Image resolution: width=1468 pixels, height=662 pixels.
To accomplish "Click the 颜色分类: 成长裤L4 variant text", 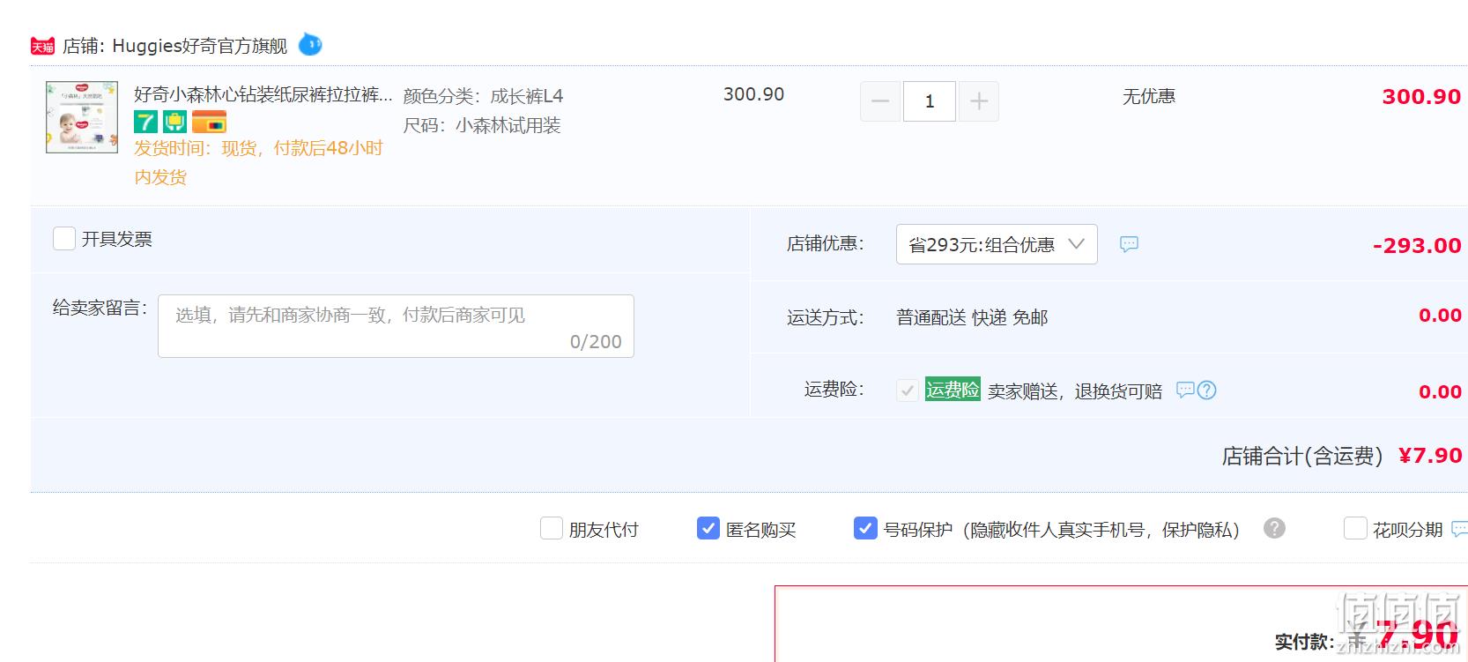I will point(483,96).
